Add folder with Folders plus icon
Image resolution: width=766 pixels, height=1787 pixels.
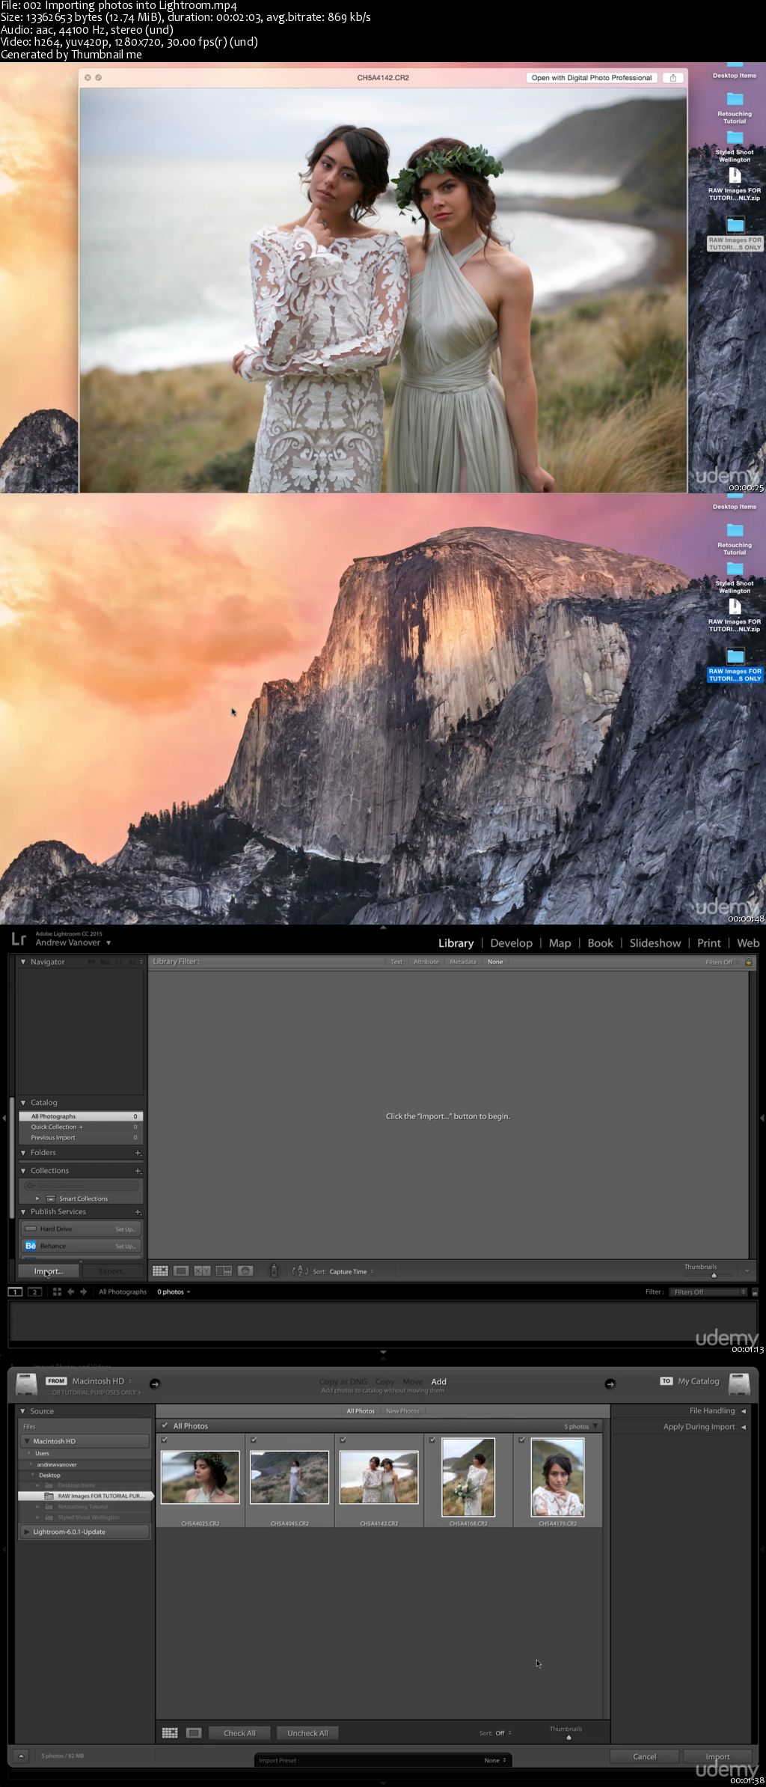click(x=138, y=1153)
